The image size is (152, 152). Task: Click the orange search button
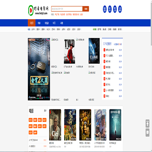86,9
